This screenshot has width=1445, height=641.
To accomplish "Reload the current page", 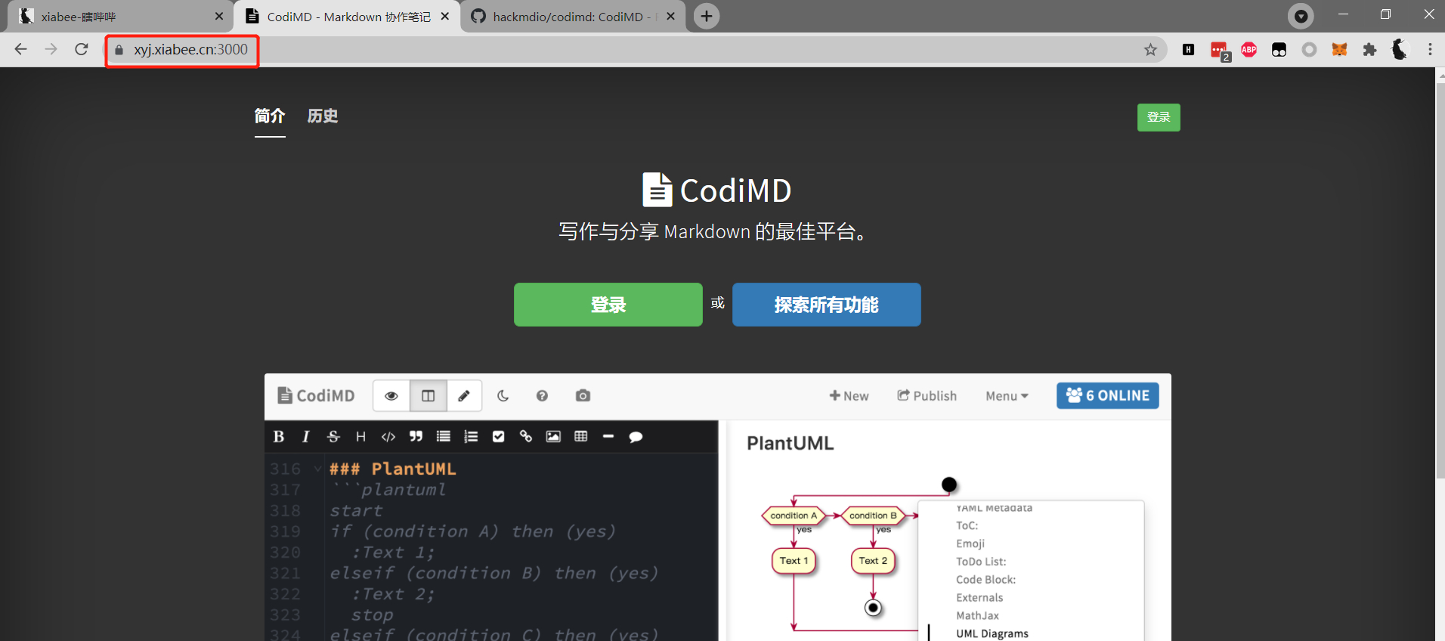I will pyautogui.click(x=82, y=49).
